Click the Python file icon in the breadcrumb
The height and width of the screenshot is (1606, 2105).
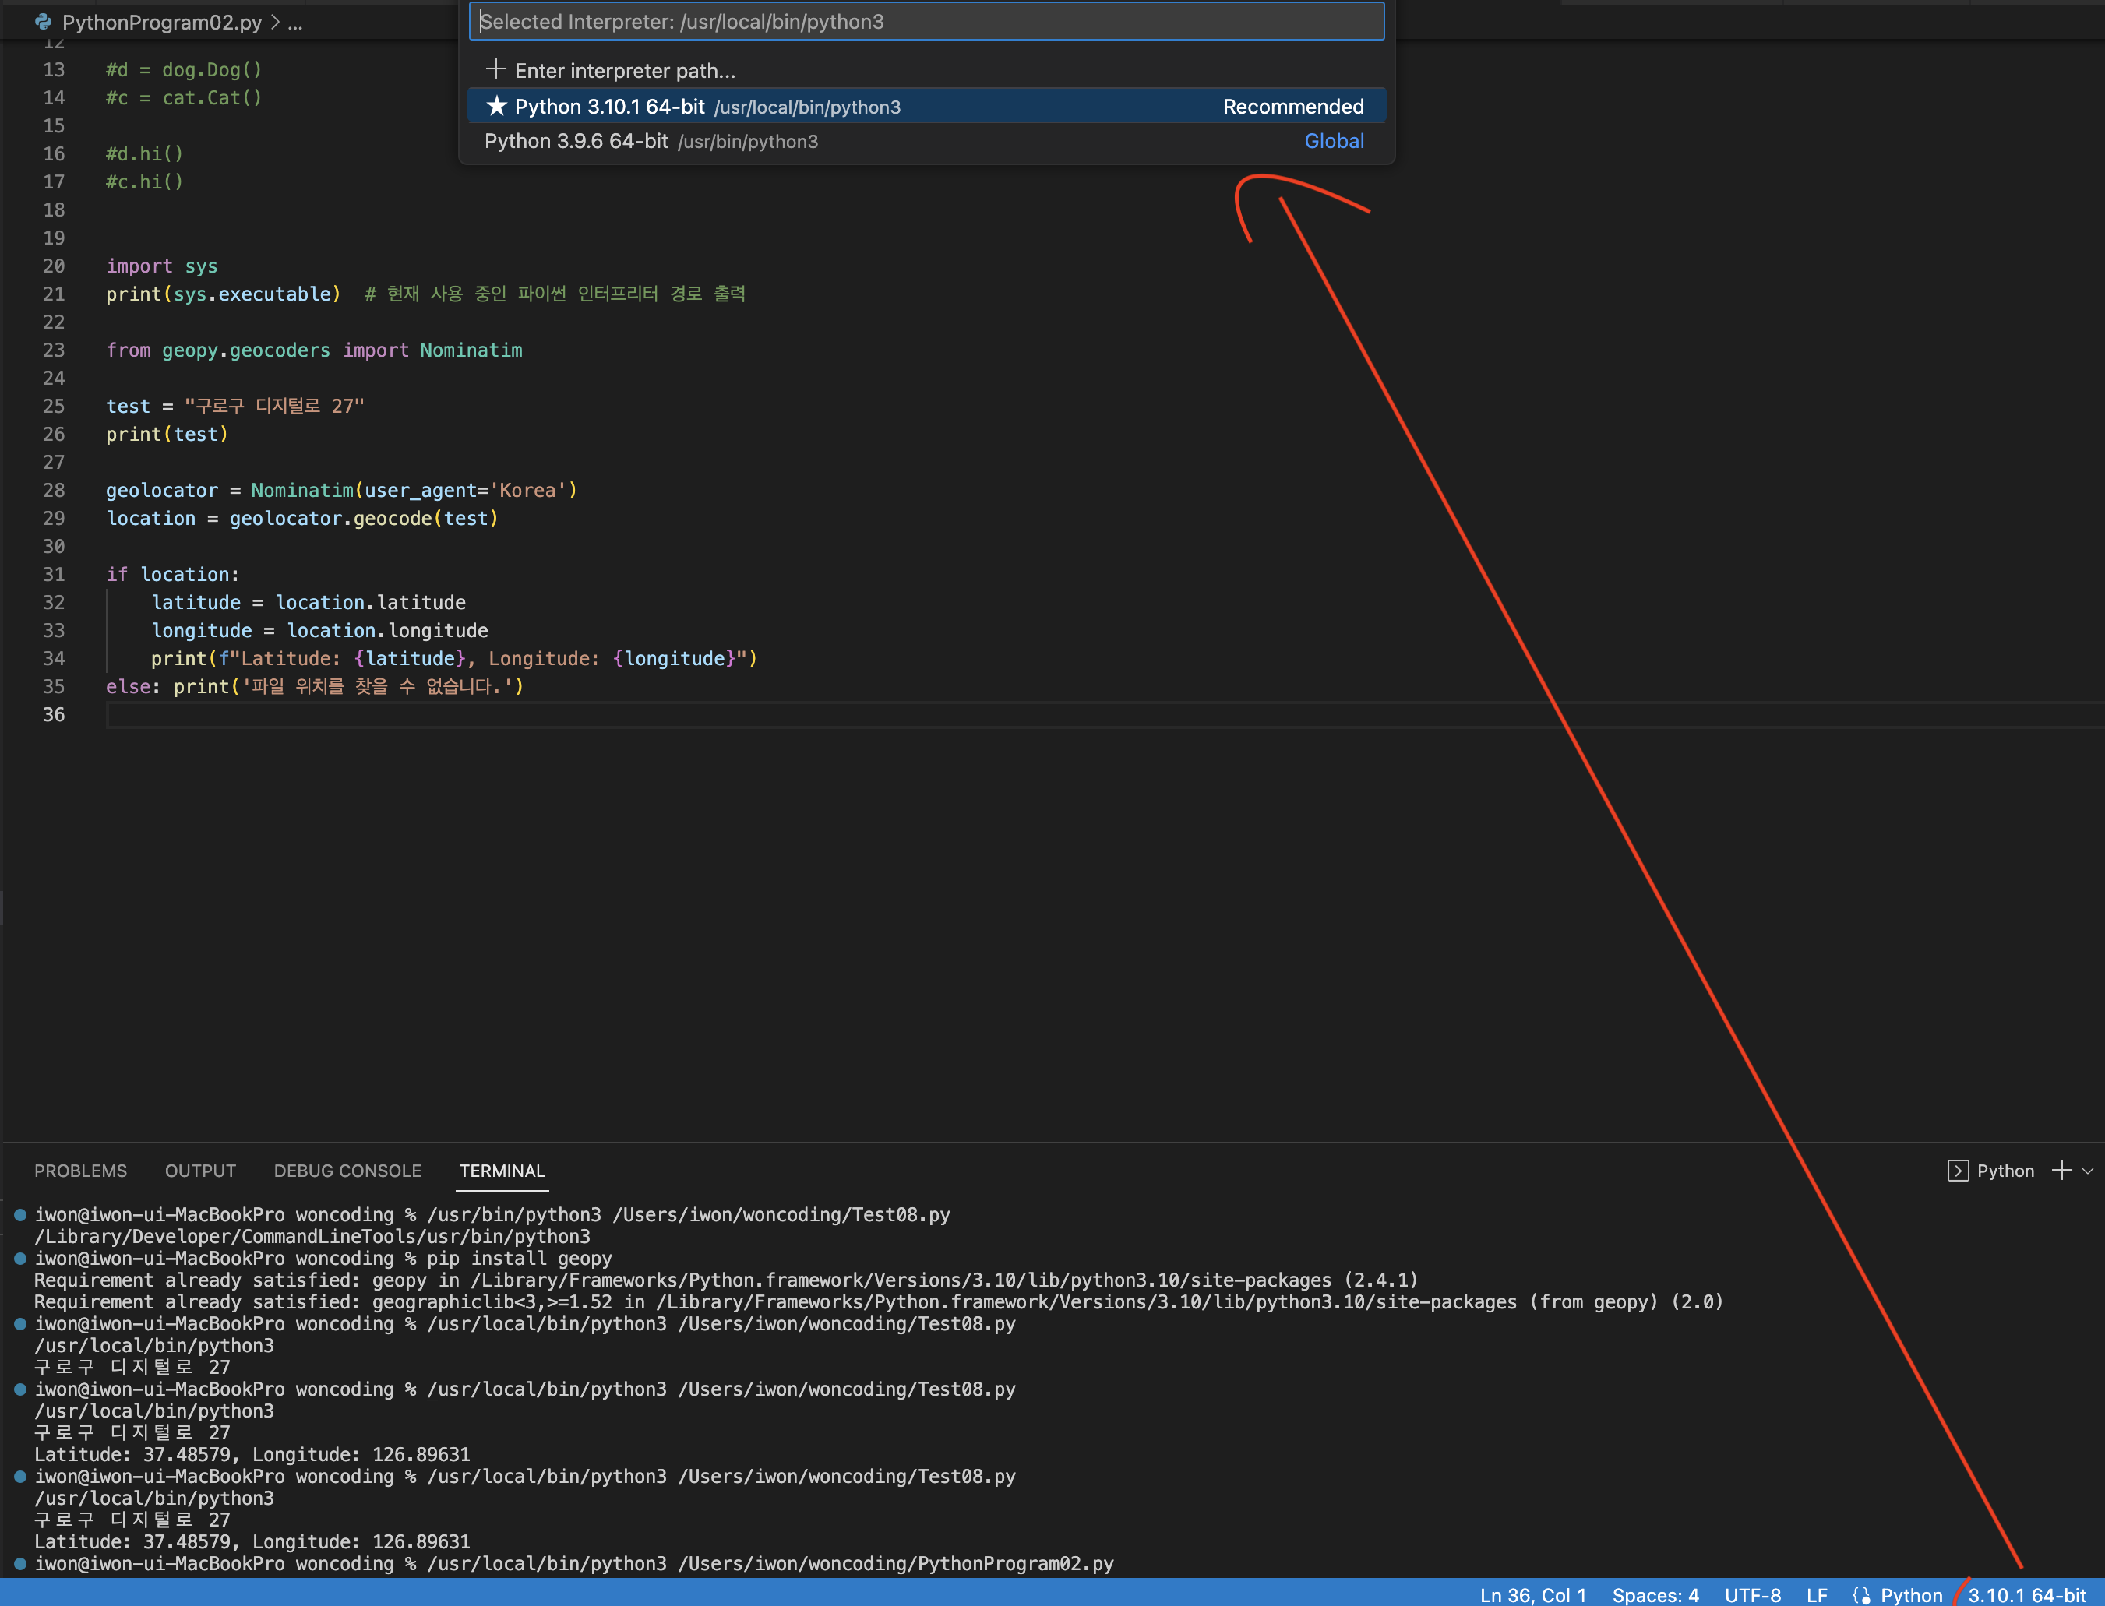43,22
